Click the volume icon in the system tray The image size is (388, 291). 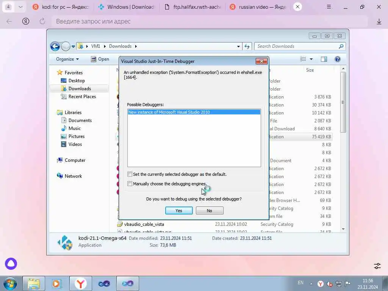pos(329,284)
